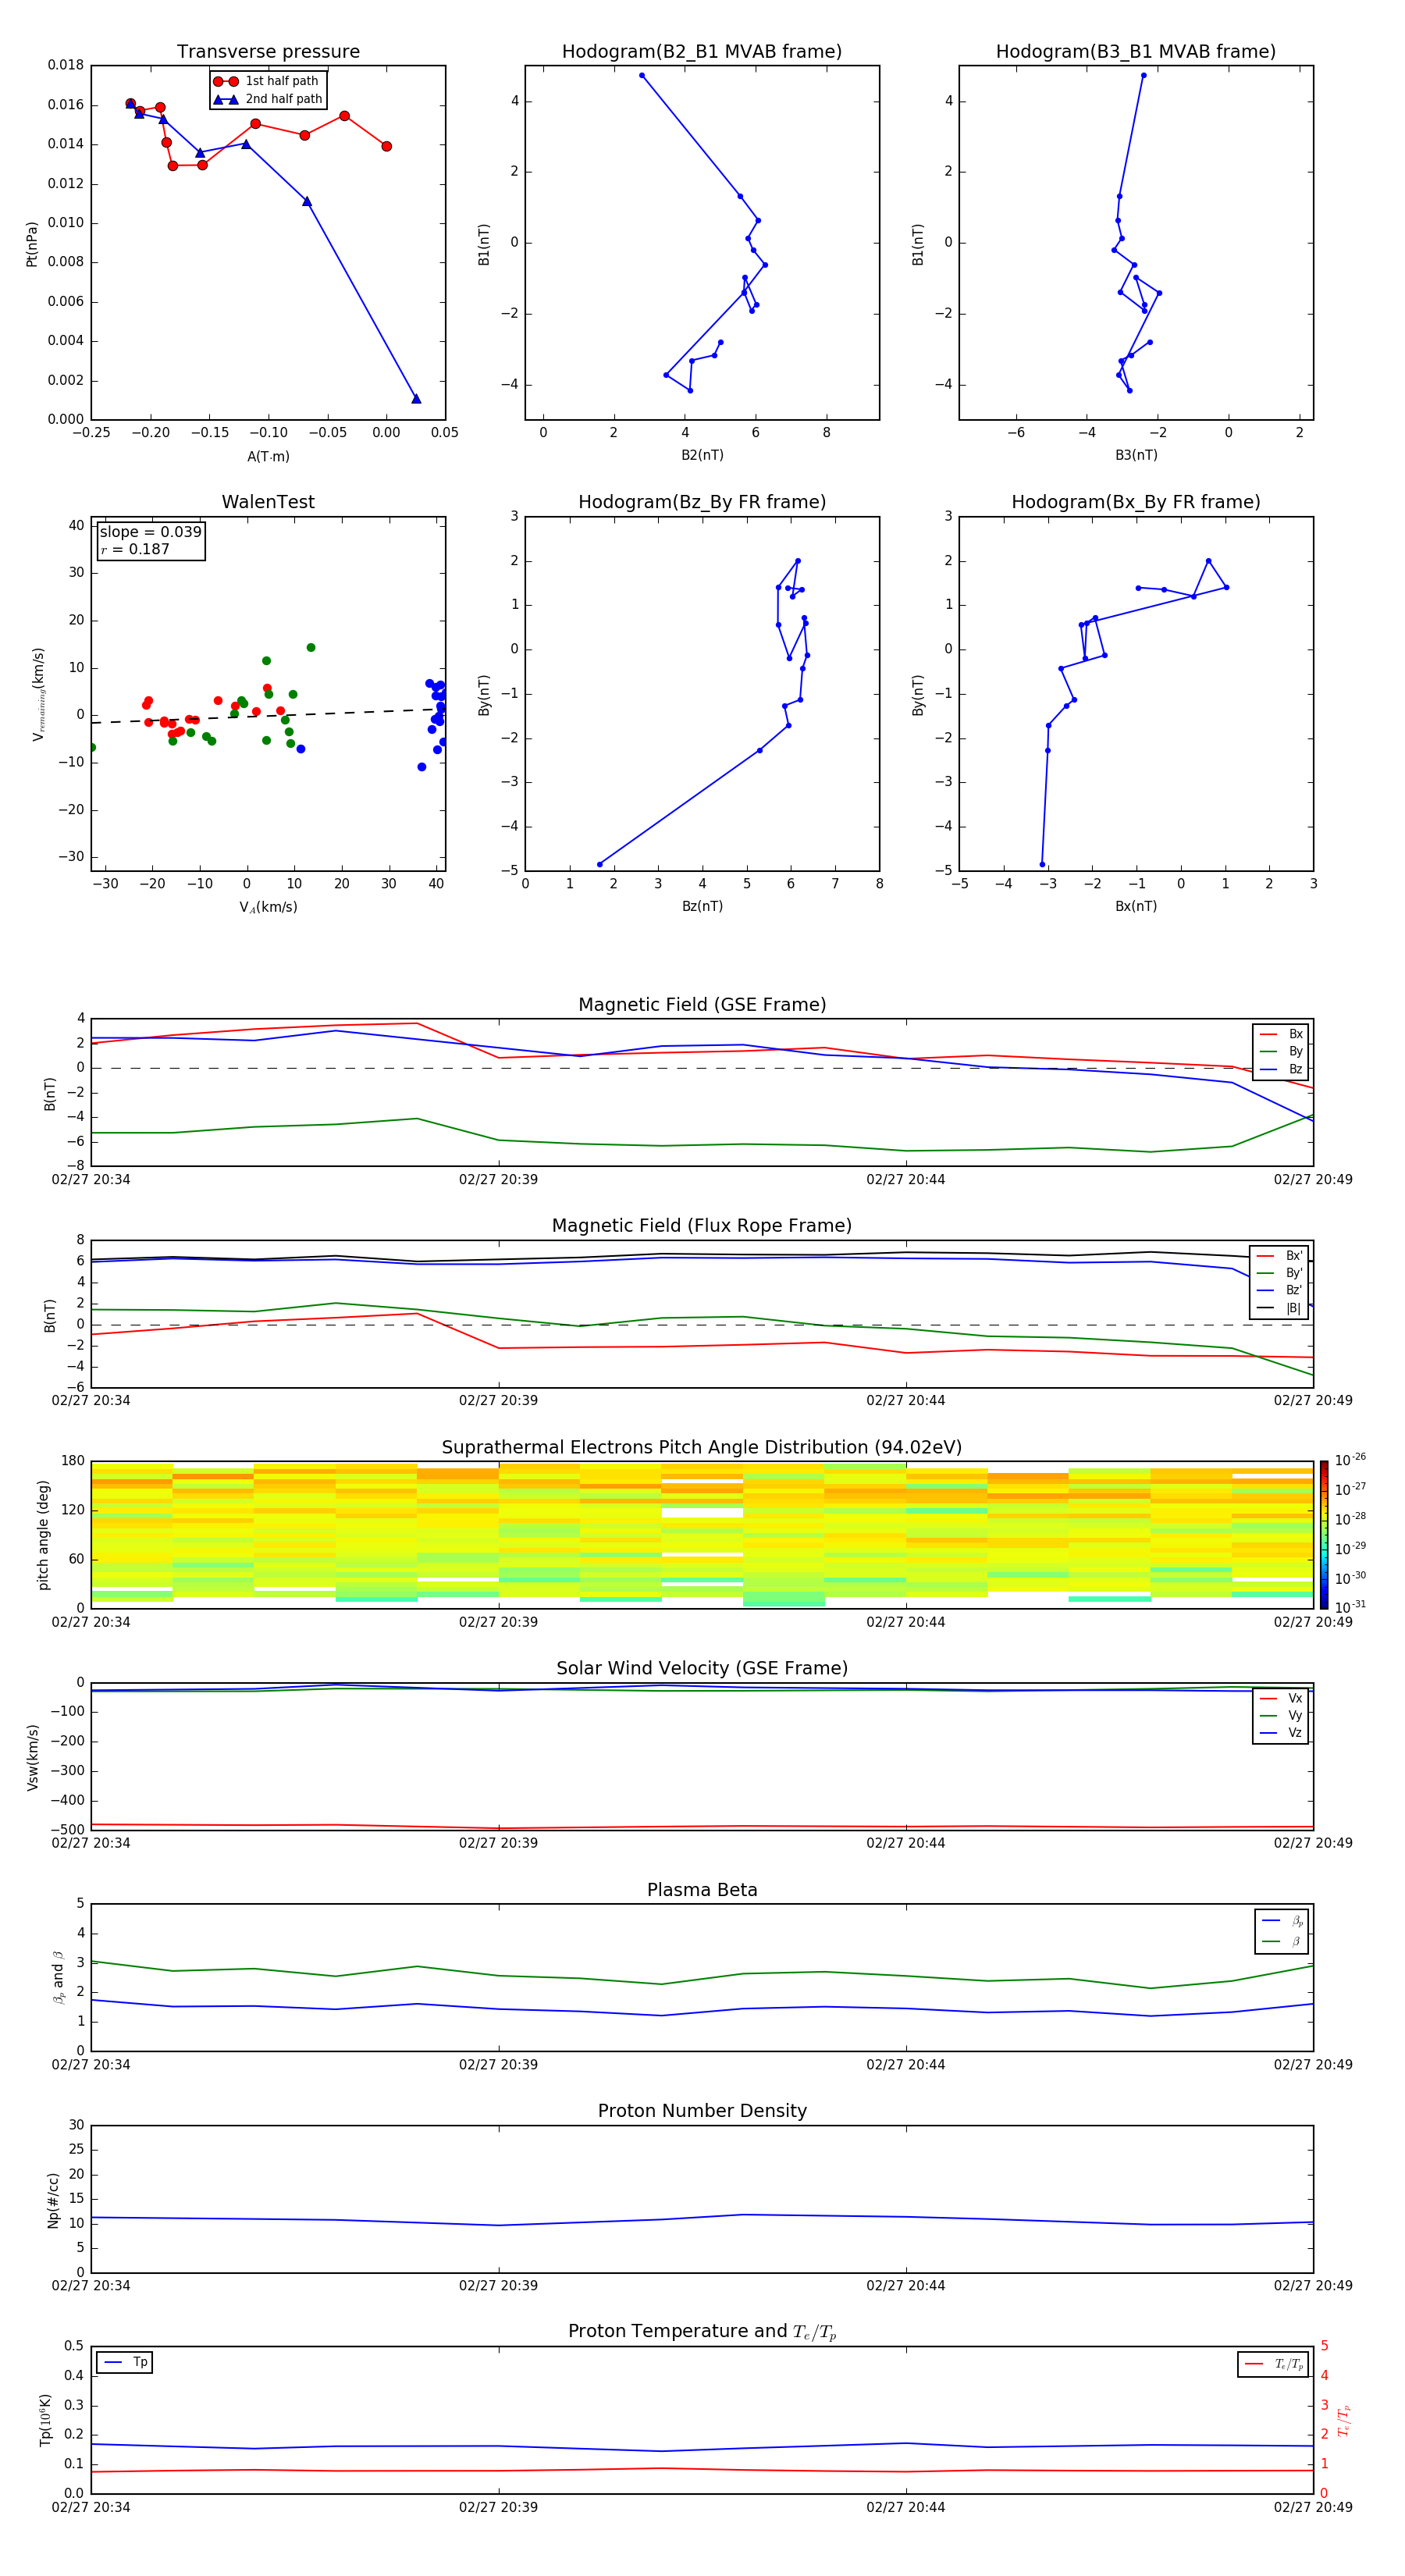
Task: Click the 'Vsw(km/s)' axis label
Action: point(32,1757)
